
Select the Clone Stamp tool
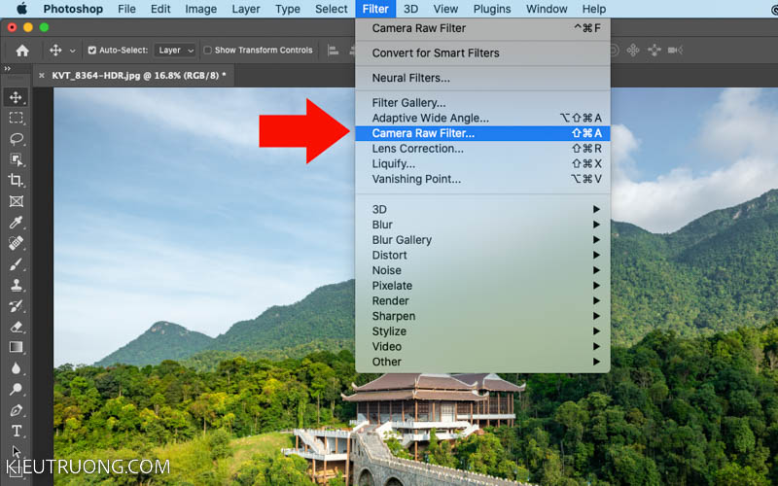pyautogui.click(x=16, y=285)
